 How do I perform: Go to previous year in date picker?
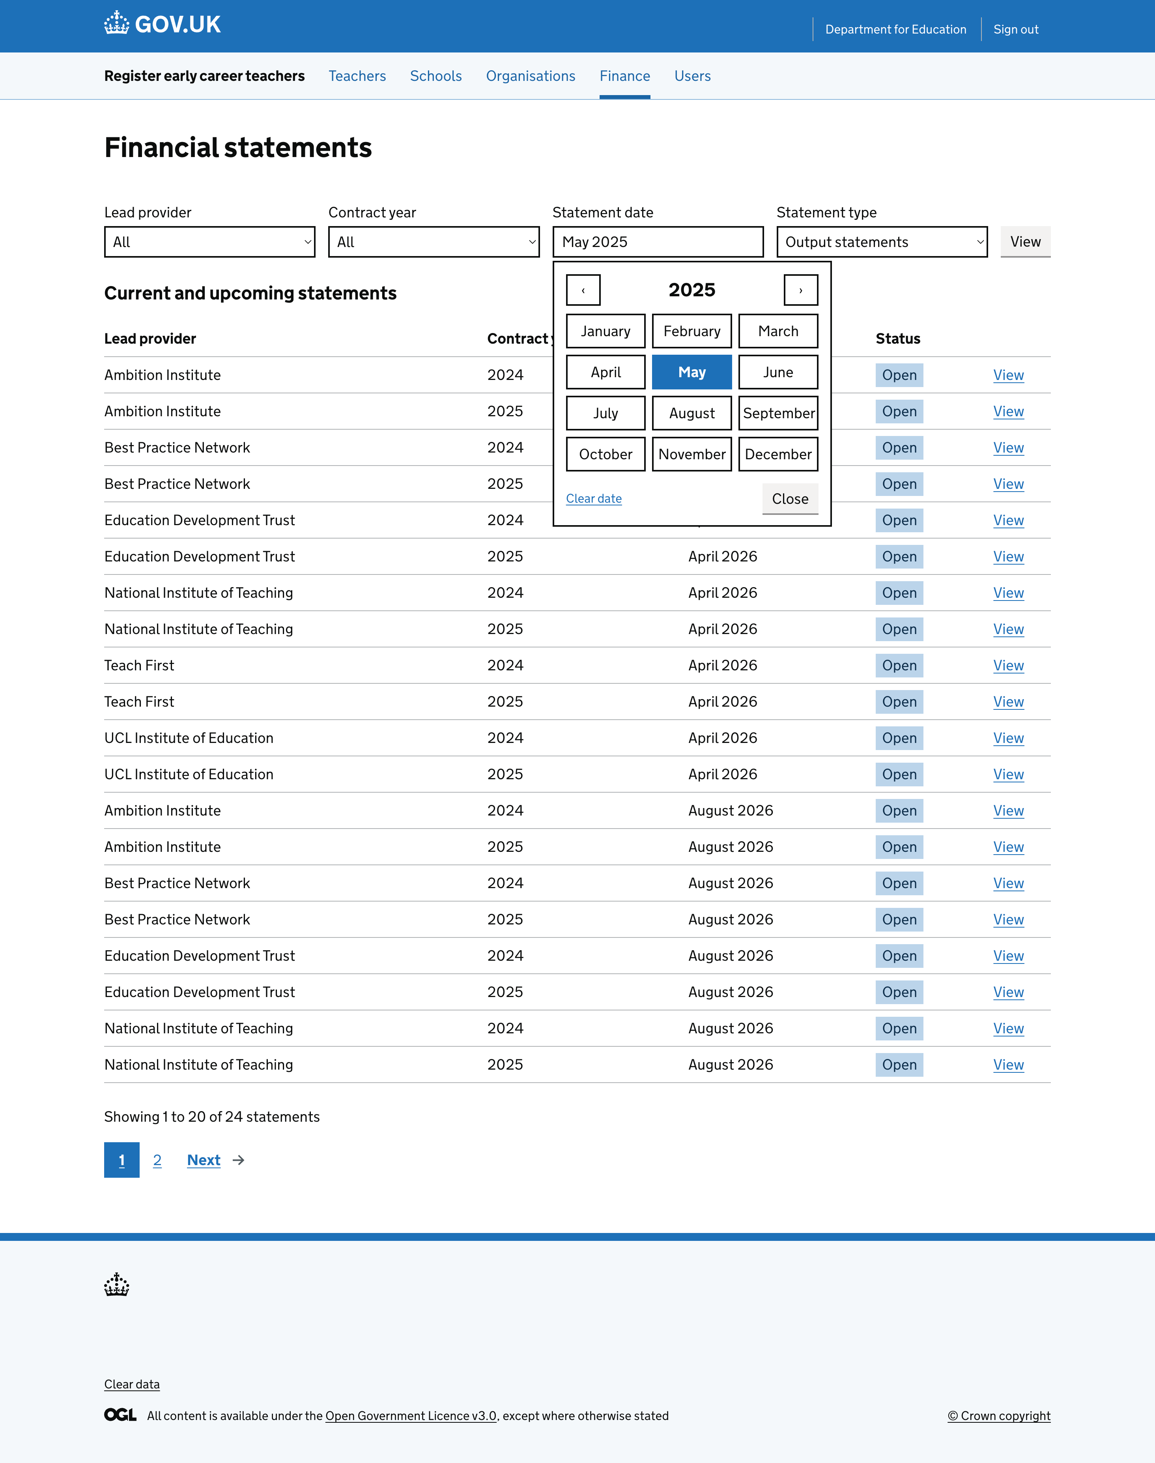click(x=583, y=290)
